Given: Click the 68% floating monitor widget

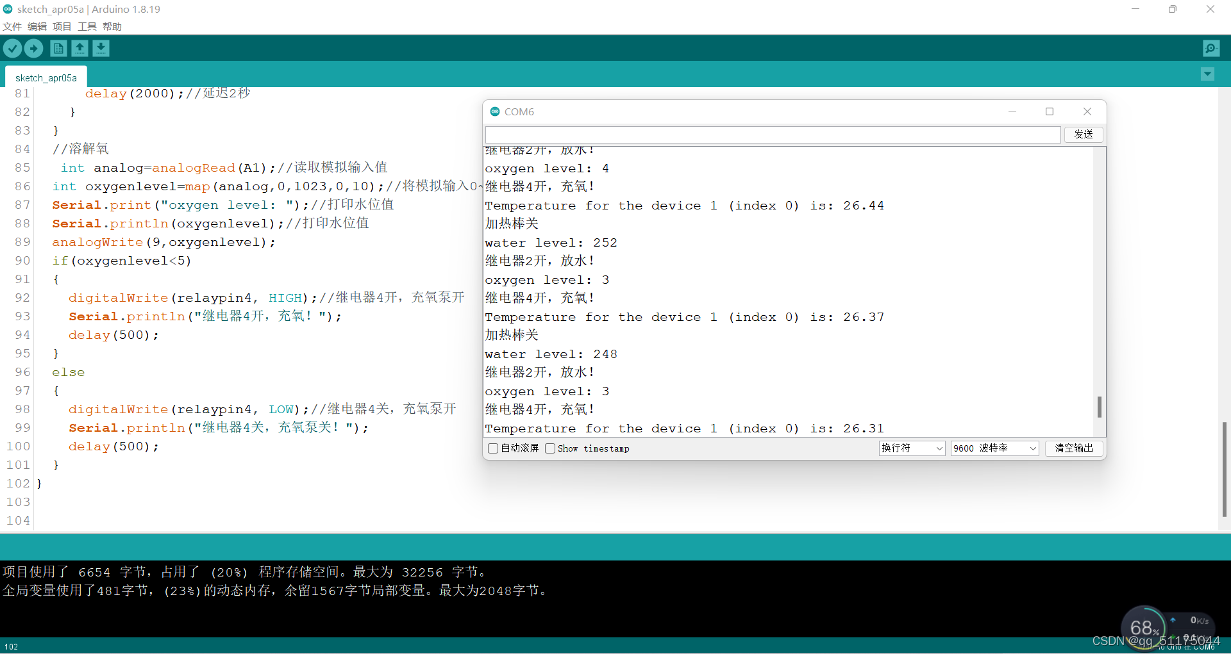Looking at the screenshot, I should 1144,628.
